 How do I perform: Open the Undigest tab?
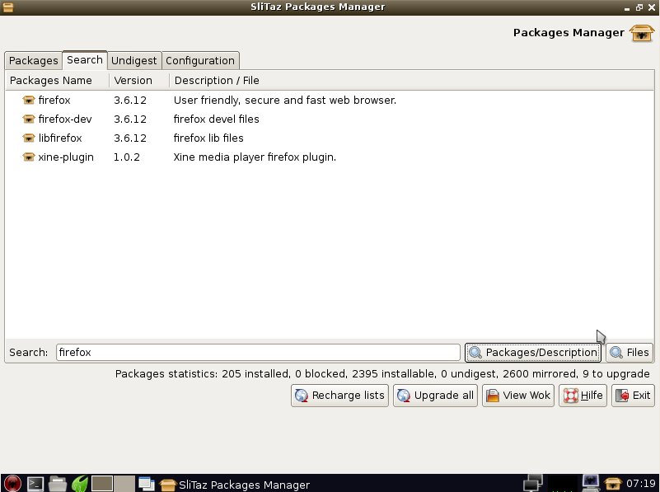pyautogui.click(x=133, y=61)
